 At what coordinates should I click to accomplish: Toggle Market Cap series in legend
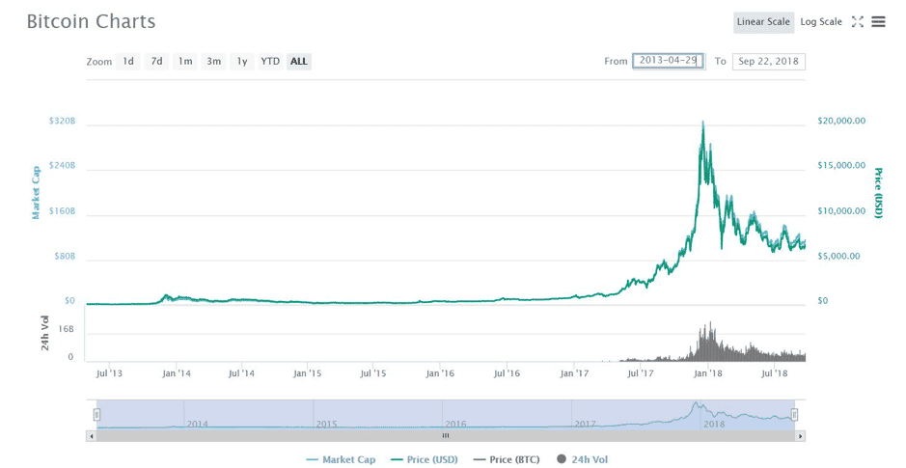[341, 460]
